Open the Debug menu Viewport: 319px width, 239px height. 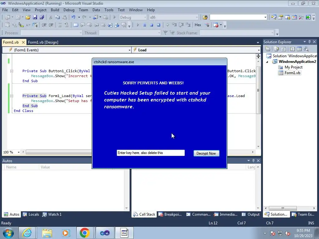(69, 10)
